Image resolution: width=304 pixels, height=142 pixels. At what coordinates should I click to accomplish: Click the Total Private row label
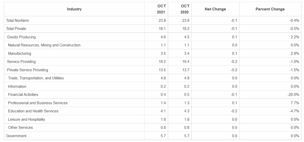pos(16,29)
